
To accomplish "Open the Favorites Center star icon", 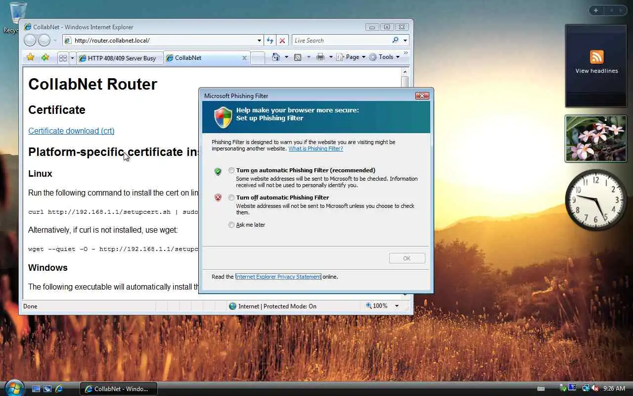I will (x=30, y=57).
